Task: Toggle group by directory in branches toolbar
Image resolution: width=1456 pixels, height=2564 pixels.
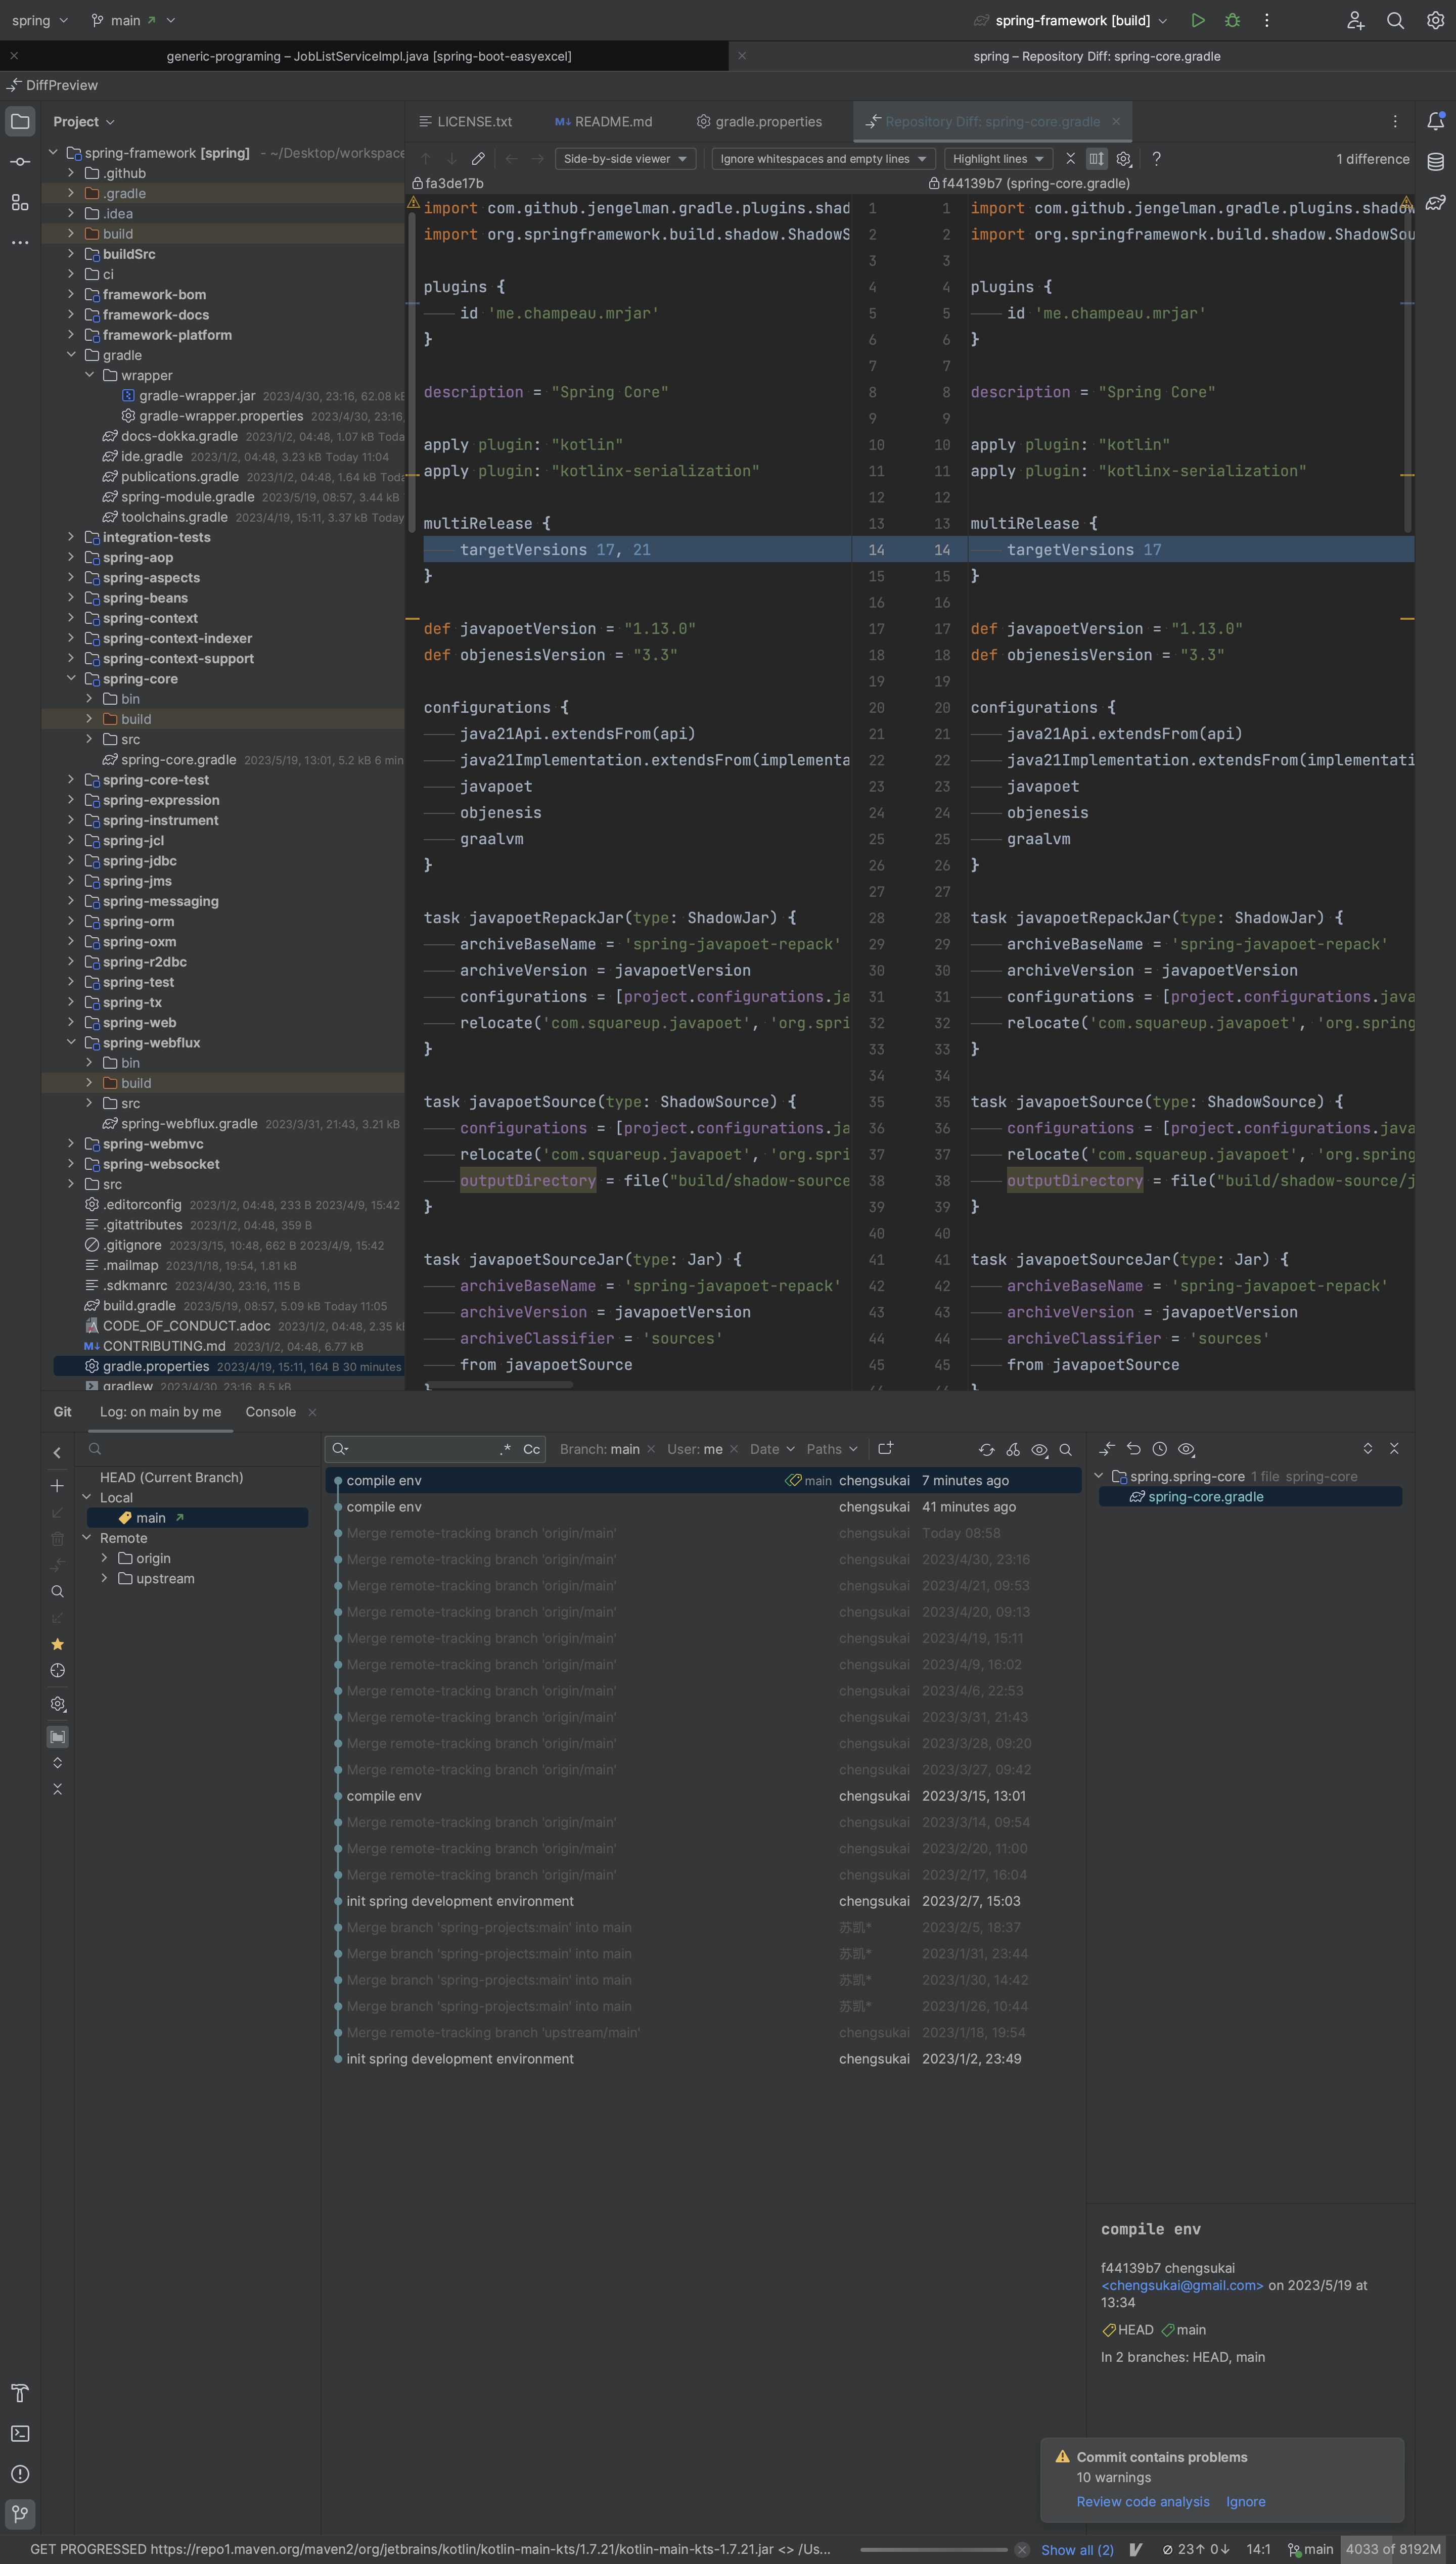Action: point(57,1737)
